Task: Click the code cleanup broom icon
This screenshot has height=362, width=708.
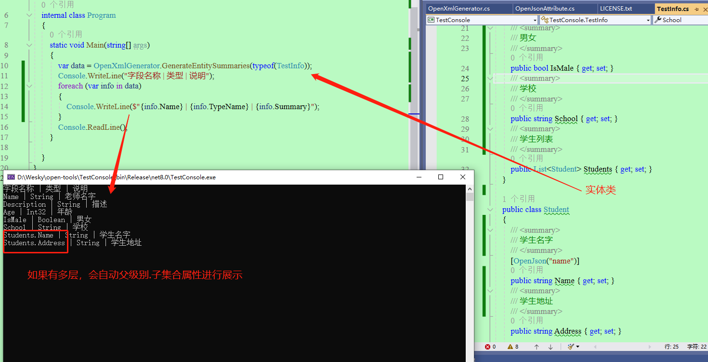Action: click(571, 347)
